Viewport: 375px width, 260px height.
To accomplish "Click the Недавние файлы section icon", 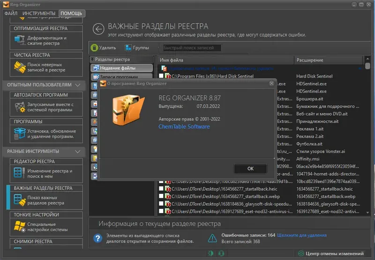I will point(96,68).
